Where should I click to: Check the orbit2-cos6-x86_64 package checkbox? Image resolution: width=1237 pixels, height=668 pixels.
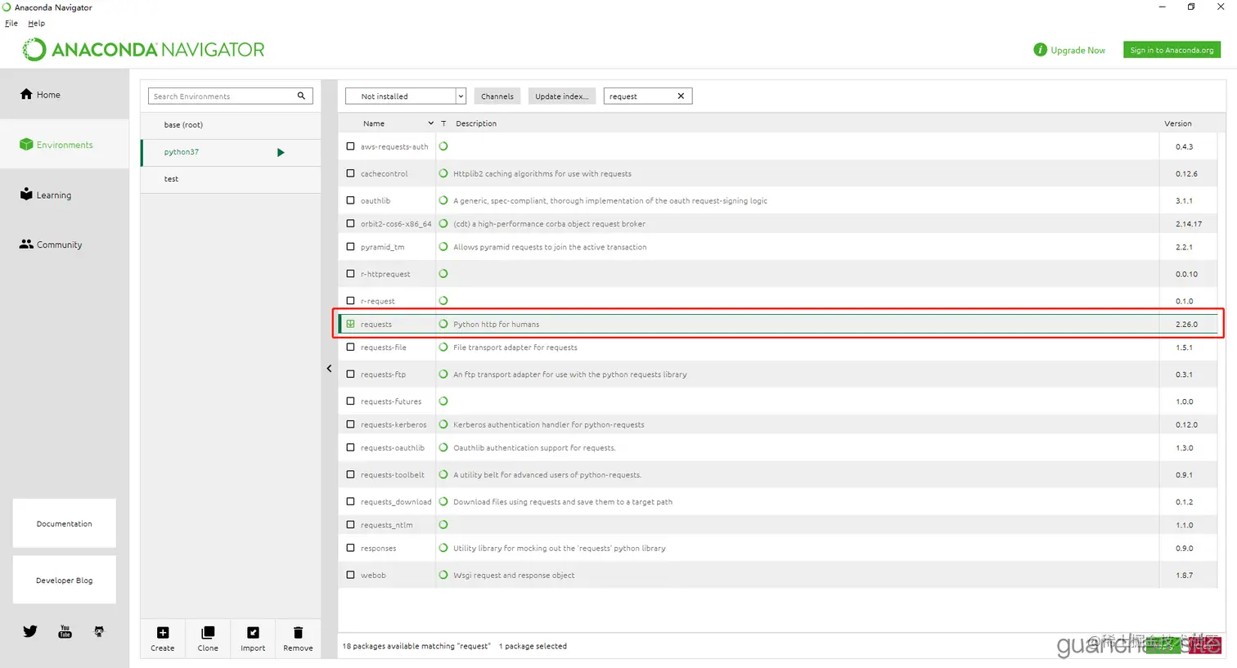click(350, 223)
